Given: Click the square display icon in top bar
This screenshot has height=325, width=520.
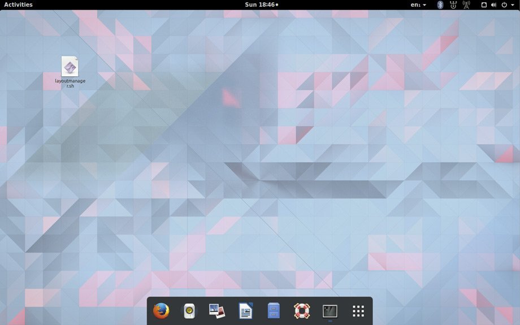Looking at the screenshot, I should click(484, 5).
